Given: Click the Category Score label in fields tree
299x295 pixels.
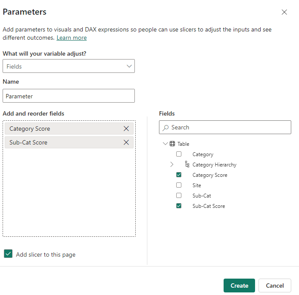Looking at the screenshot, I should coord(210,175).
